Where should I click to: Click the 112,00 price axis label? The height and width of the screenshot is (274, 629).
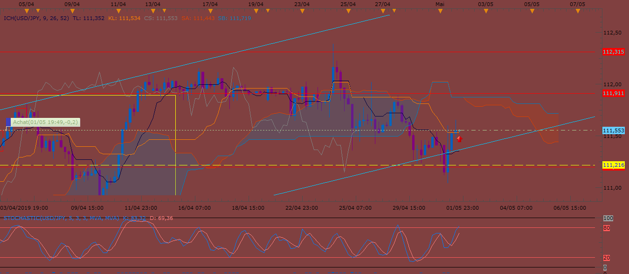(612, 84)
